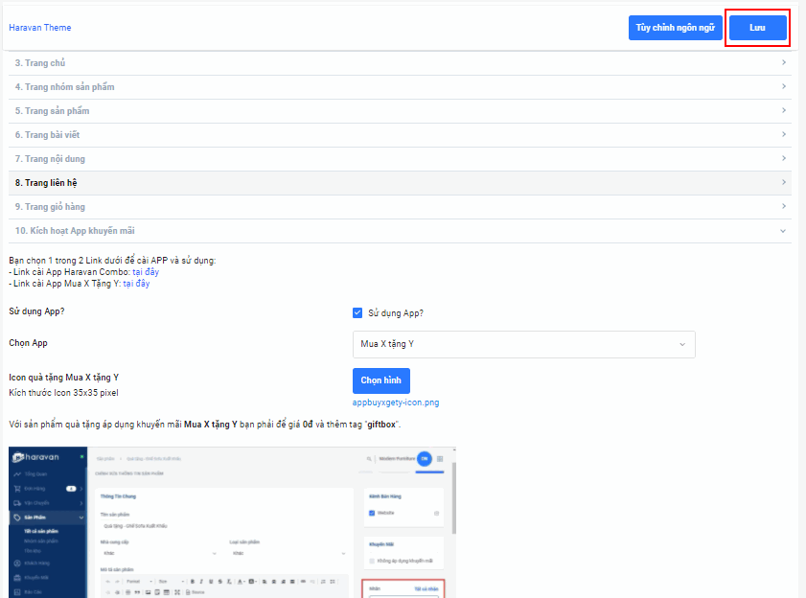Screen dimensions: 806x598
Task: Click the giftbox instruction paragraph
Action: 204,425
